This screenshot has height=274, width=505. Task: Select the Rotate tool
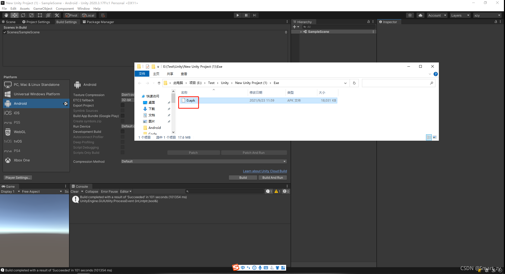(23, 15)
